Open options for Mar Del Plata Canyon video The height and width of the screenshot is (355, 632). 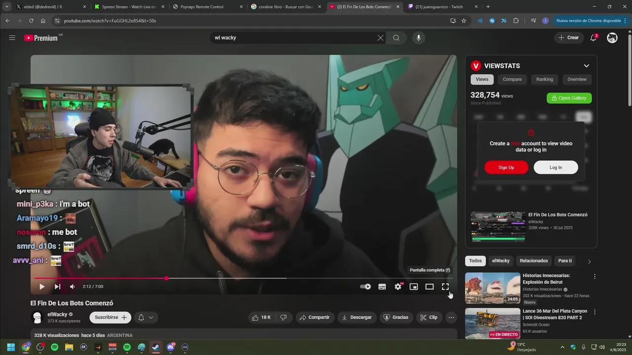point(594,312)
